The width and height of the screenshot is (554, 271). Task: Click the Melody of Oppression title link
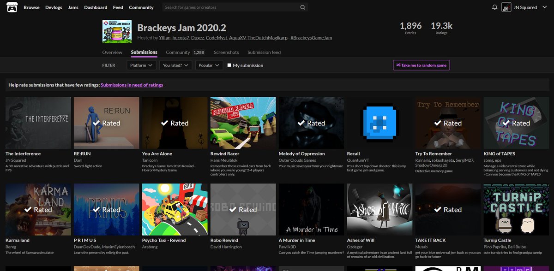click(x=302, y=153)
